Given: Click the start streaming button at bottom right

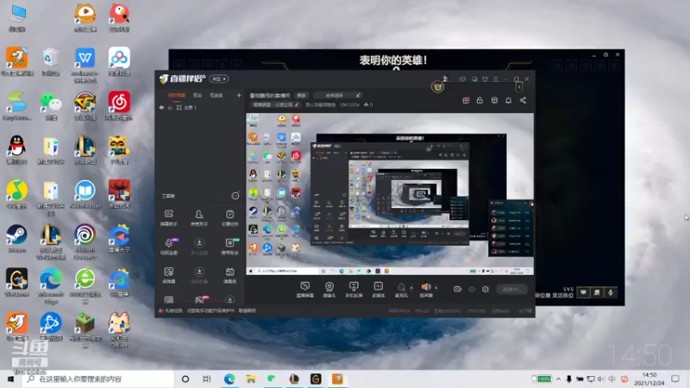Looking at the screenshot, I should 511,289.
